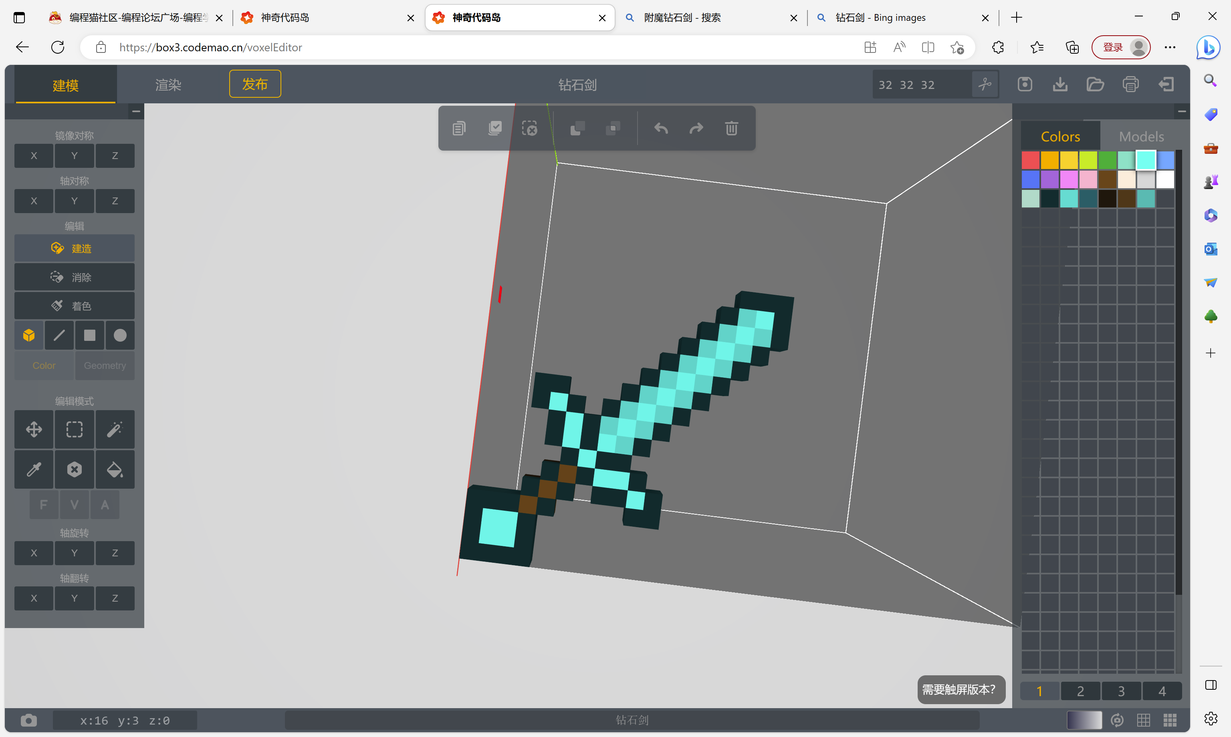This screenshot has width=1231, height=737.
Task: Click the exit arrow icon in top bar
Action: (1166, 85)
